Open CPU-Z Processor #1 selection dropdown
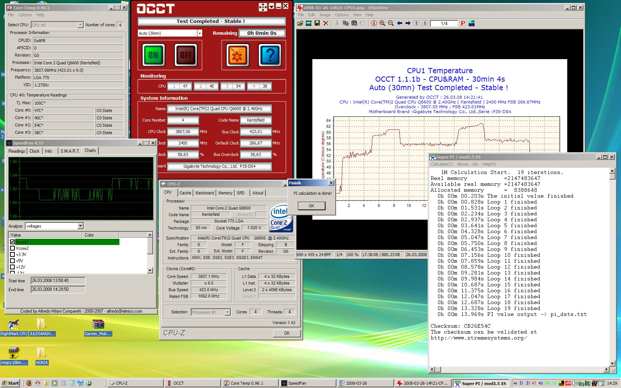The image size is (621, 388). pos(228,312)
